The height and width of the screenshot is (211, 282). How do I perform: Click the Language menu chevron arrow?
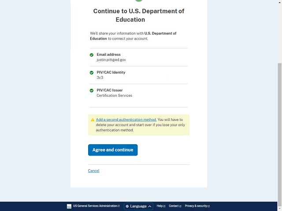[x=150, y=206]
